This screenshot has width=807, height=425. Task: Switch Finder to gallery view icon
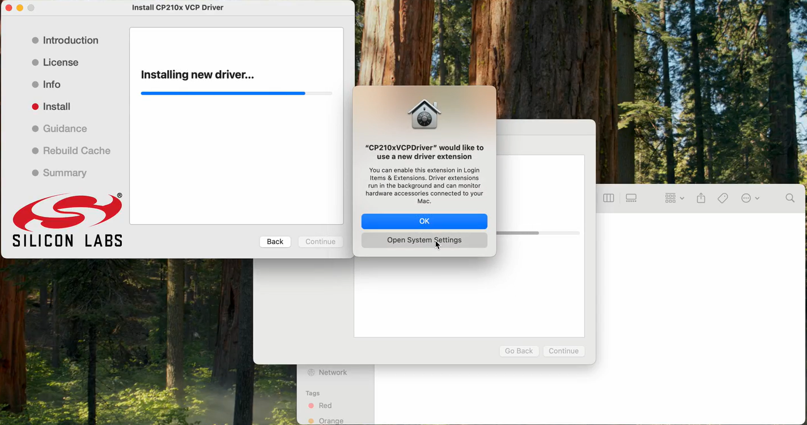tap(631, 199)
